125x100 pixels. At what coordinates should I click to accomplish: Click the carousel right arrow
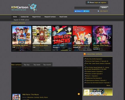[110, 37]
